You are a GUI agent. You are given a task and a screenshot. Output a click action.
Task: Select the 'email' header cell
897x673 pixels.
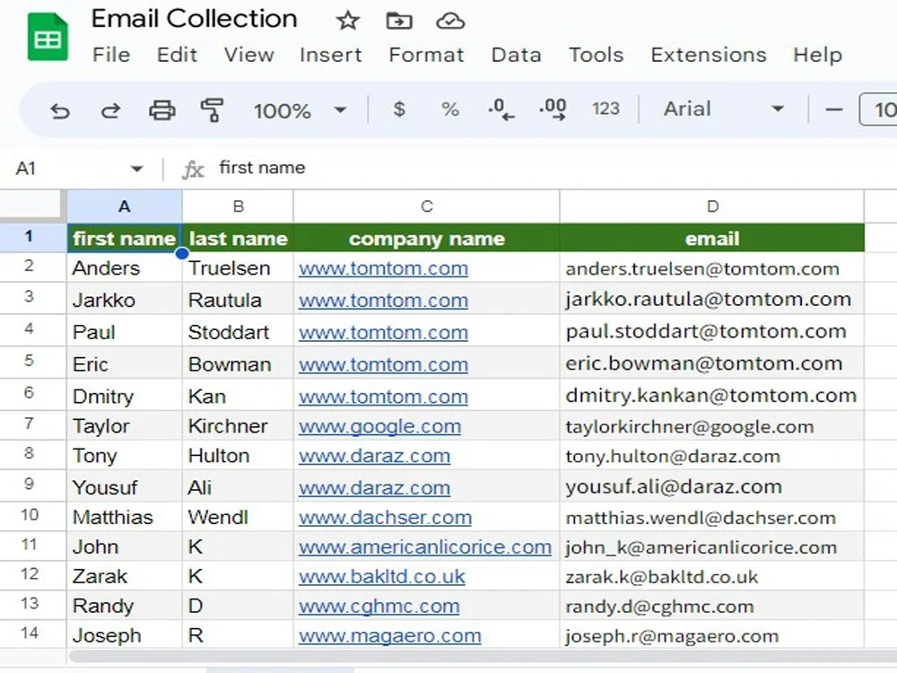(x=712, y=238)
